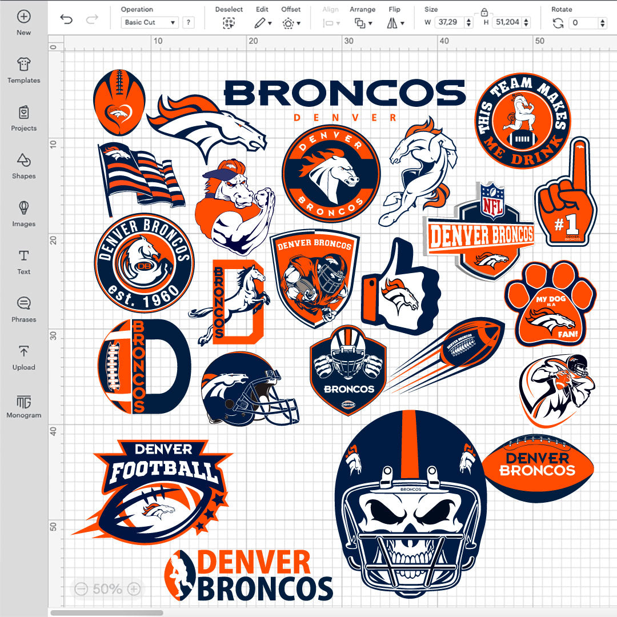This screenshot has height=617, width=617.
Task: Select the est. 1960 circle badge
Action: (x=144, y=262)
